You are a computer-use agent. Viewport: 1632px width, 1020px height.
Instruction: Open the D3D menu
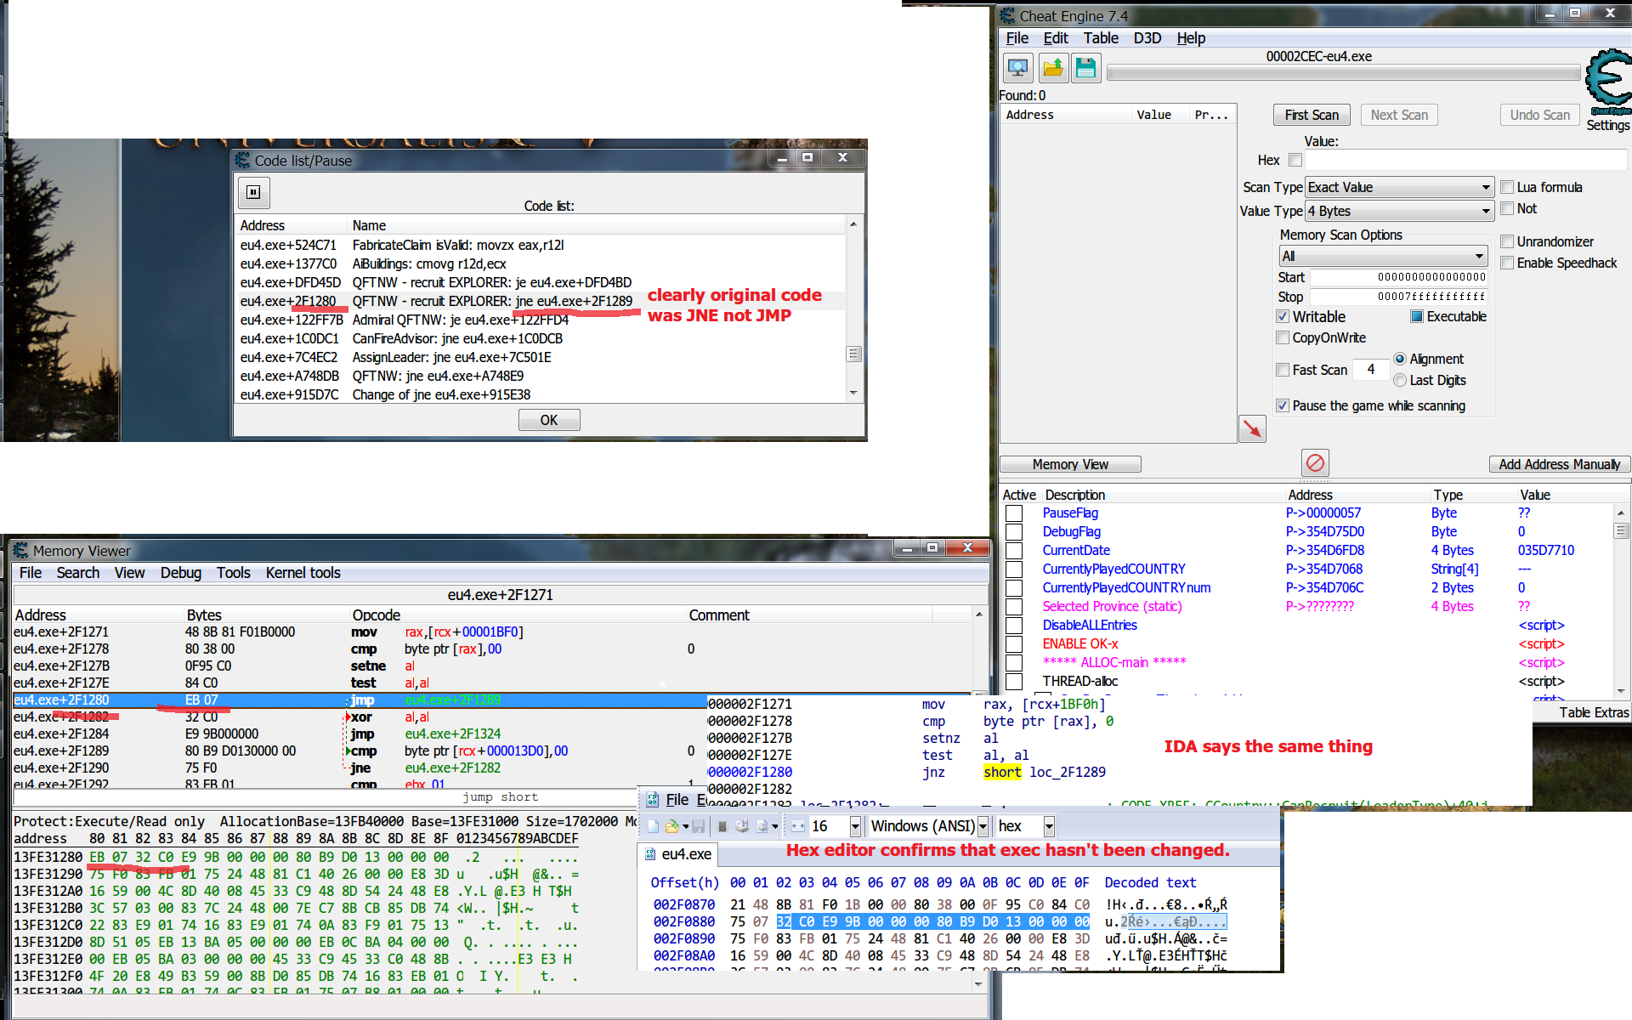[x=1147, y=38]
